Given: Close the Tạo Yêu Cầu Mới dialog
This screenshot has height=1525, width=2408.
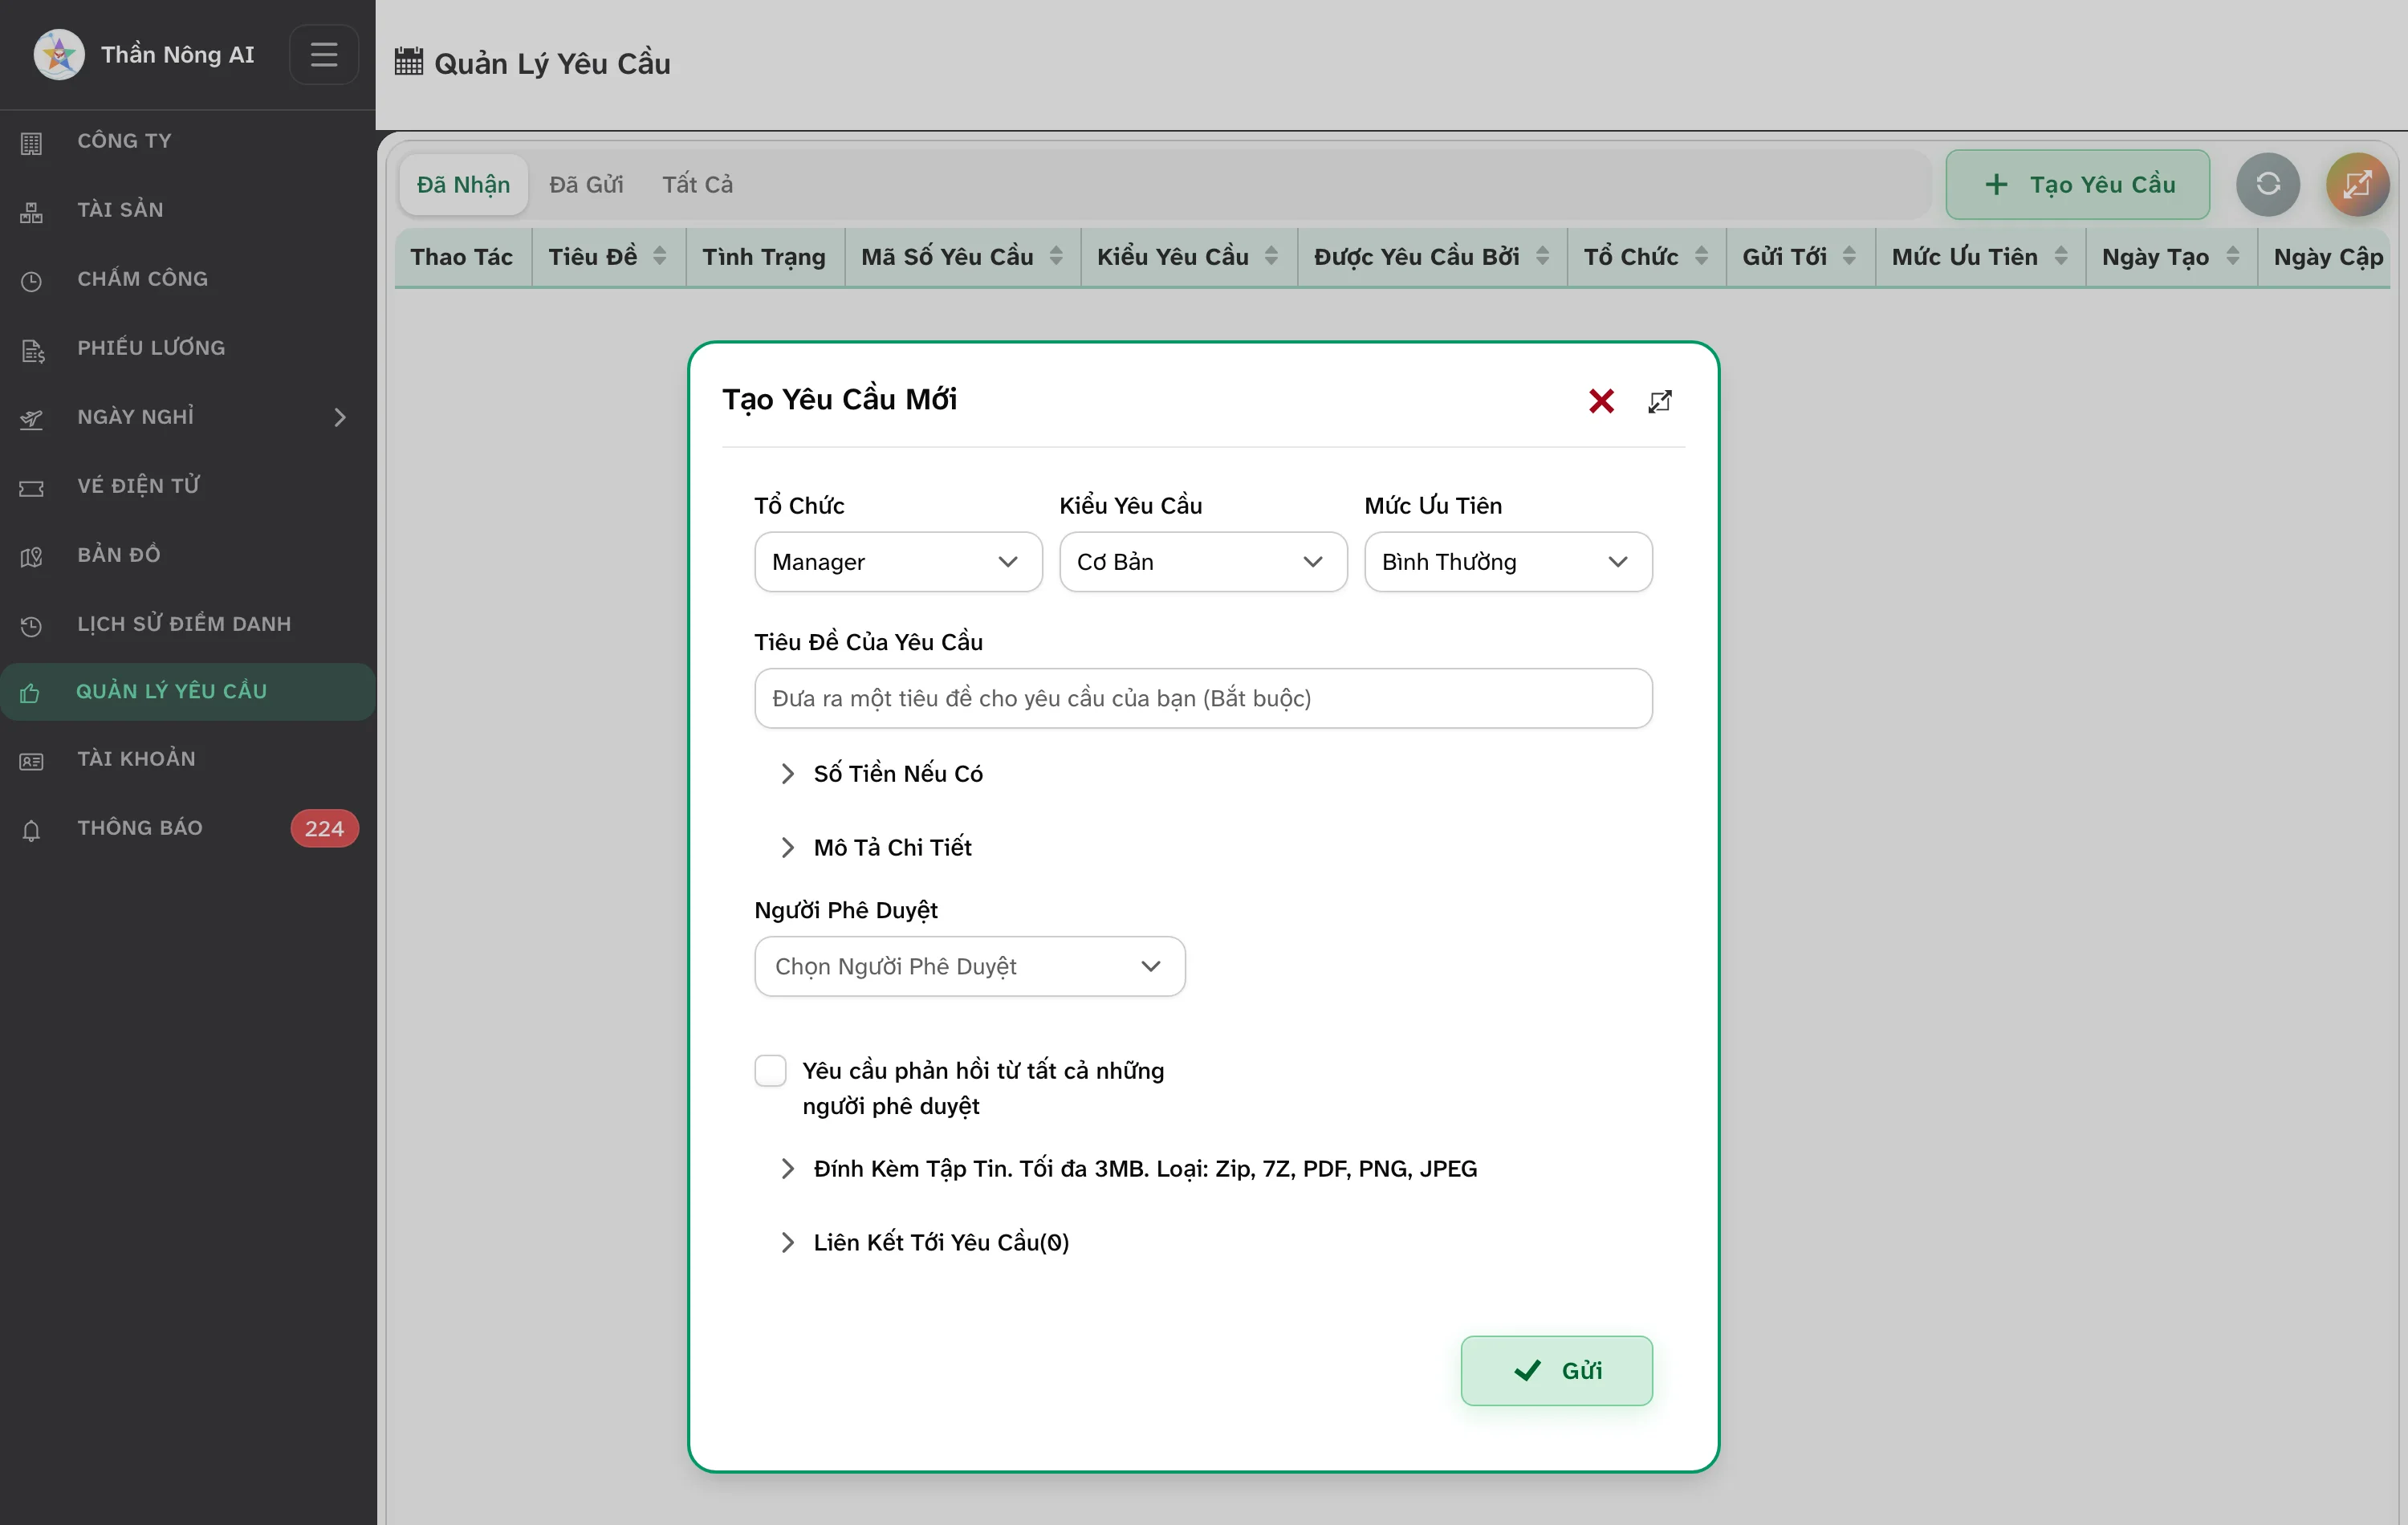Looking at the screenshot, I should click(1601, 401).
